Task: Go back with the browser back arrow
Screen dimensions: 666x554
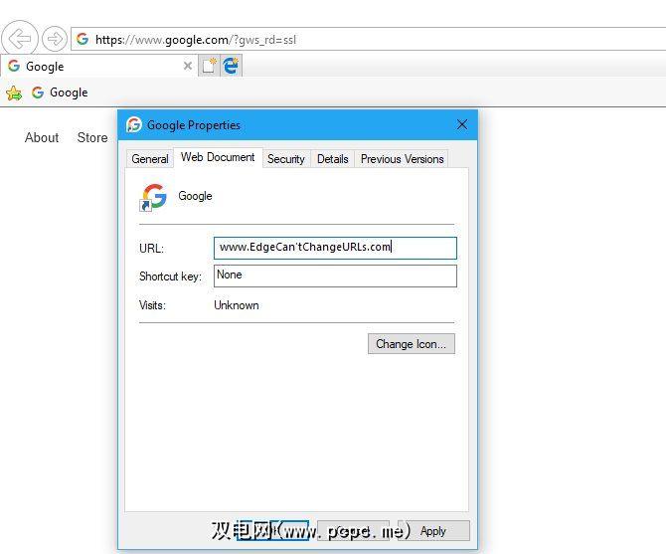Action: (20, 39)
